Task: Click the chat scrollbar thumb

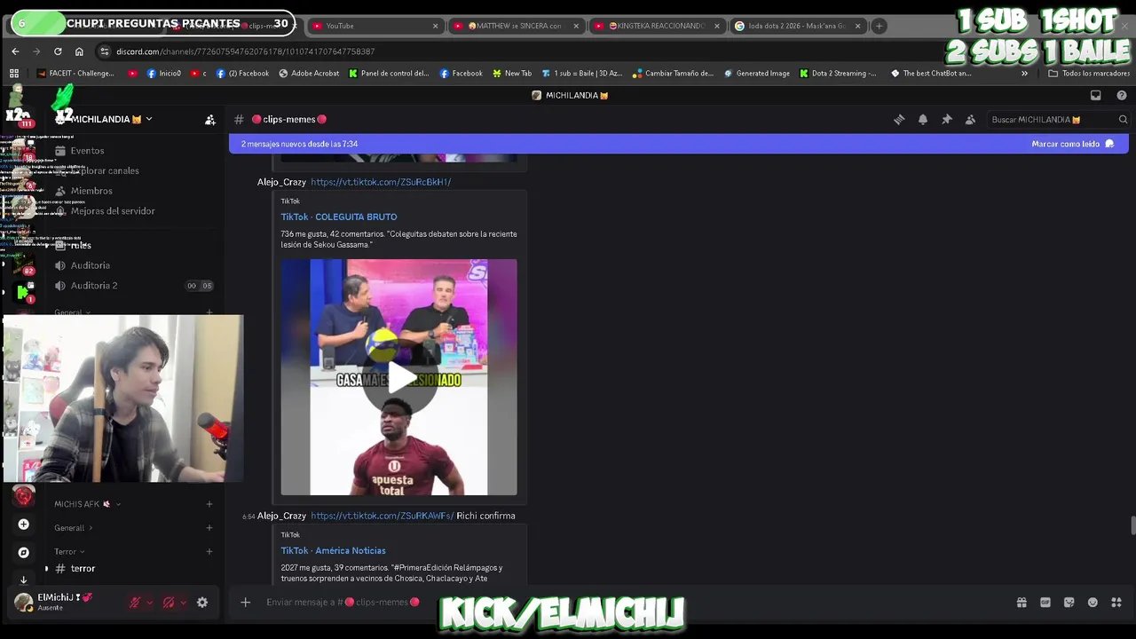Action: 1132,525
